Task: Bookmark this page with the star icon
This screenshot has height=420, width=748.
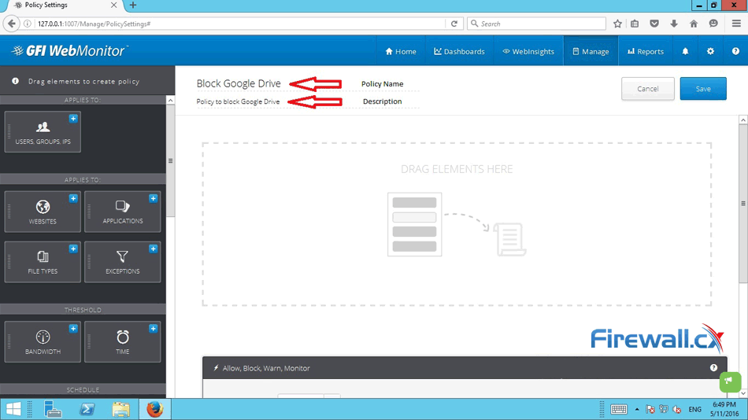Action: (617, 24)
